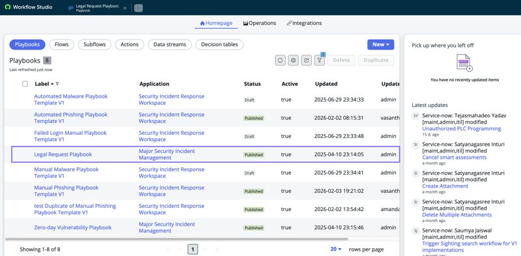Select the Playbooks filter pill
521x256 pixels.
click(27, 44)
